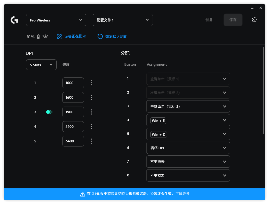
Task: Click the 保存 save button
Action: pos(233,20)
